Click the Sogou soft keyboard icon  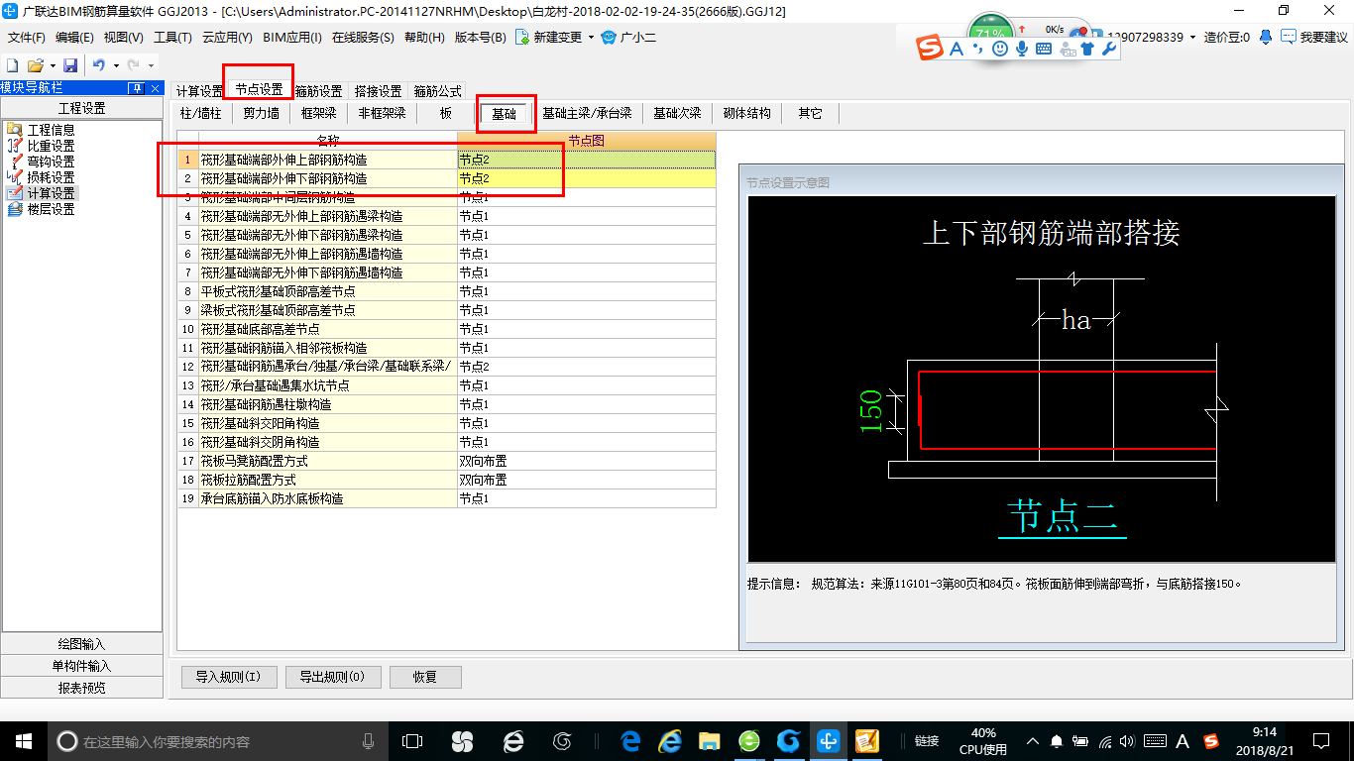click(1044, 48)
